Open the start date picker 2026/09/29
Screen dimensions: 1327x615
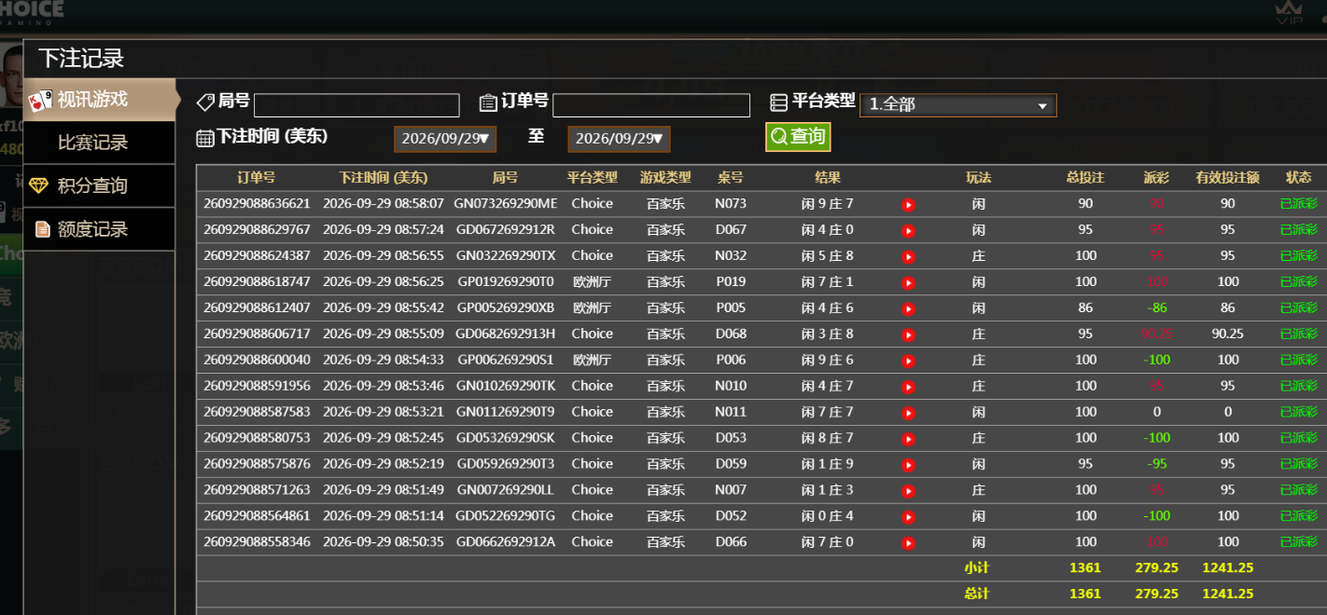445,139
